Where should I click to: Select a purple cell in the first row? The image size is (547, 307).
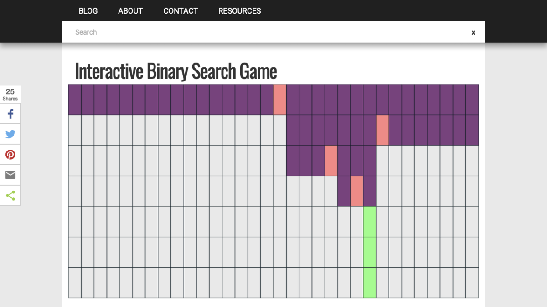click(137, 100)
